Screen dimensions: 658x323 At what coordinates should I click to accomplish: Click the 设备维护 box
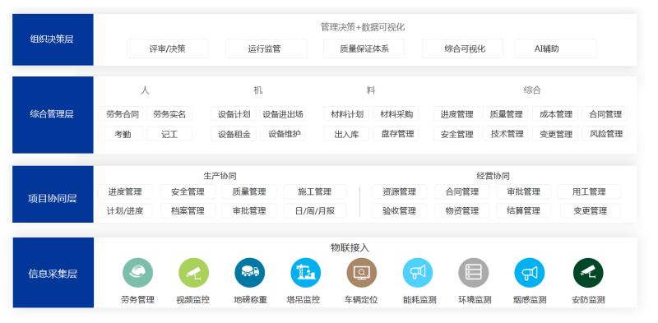point(283,134)
